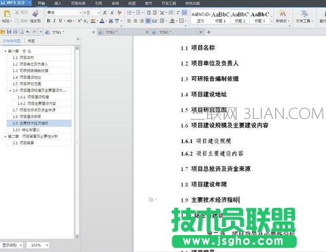Image resolution: width=326 pixels, height=252 pixels.
Task: Click the Clear Formatting icon
Action: [120, 13]
